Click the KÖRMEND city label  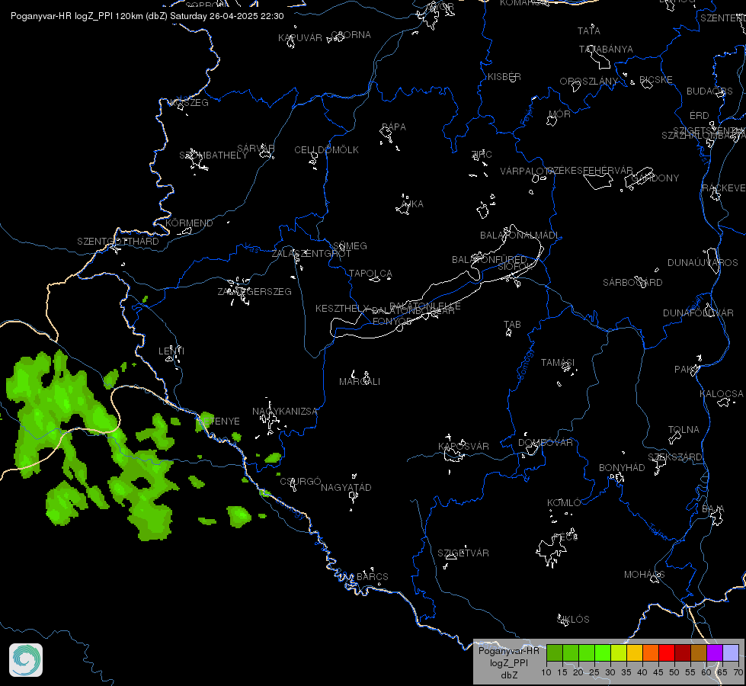[x=189, y=223]
